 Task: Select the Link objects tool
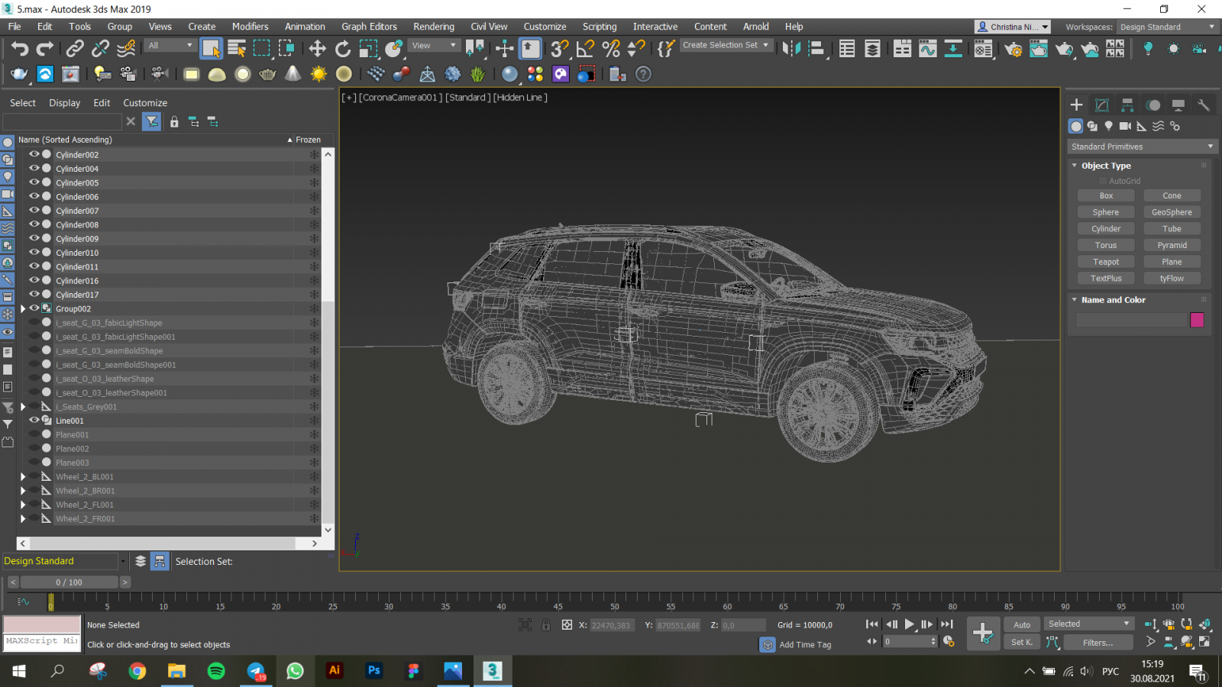pos(75,49)
